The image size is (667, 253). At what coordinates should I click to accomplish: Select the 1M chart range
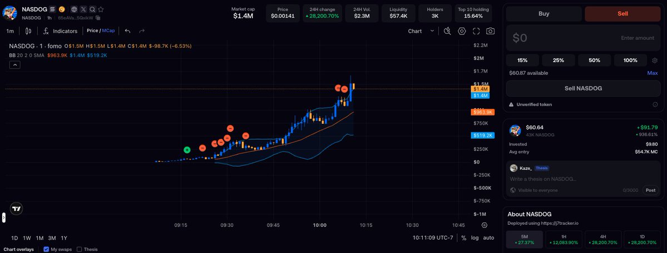39,237
